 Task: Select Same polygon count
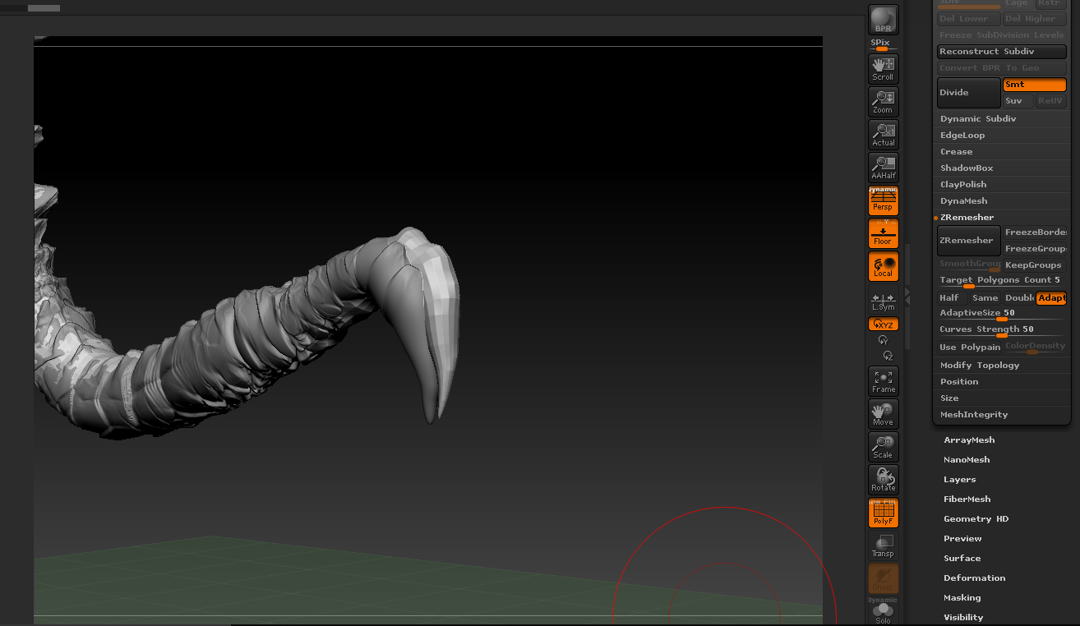click(985, 298)
